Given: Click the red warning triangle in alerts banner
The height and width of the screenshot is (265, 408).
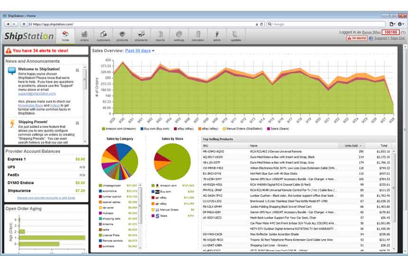Looking at the screenshot, I should coord(9,51).
